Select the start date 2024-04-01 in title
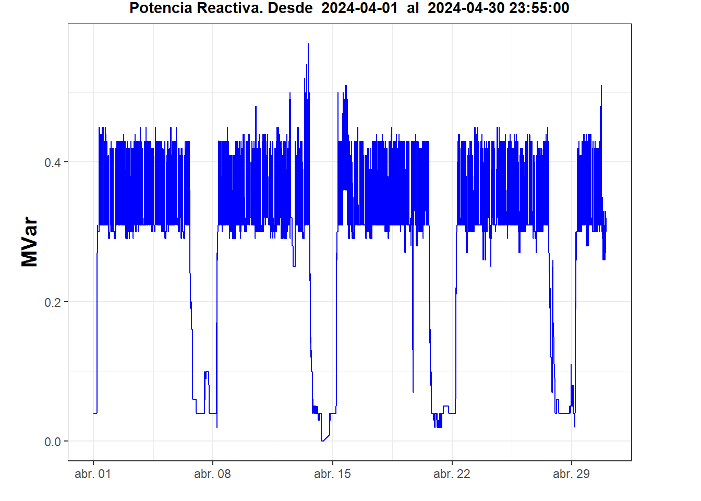This screenshot has width=701, height=501. [x=359, y=8]
